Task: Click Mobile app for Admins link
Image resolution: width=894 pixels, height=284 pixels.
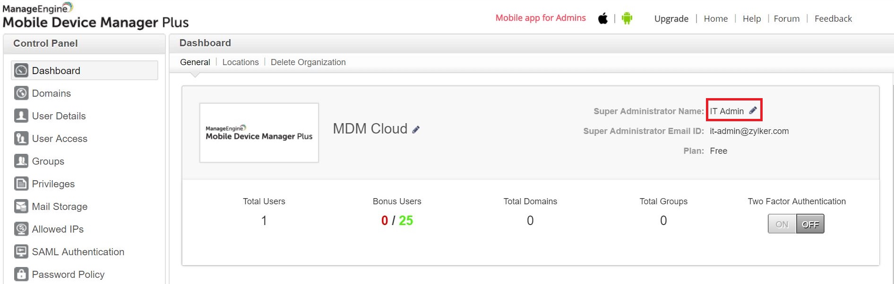Action: tap(541, 18)
